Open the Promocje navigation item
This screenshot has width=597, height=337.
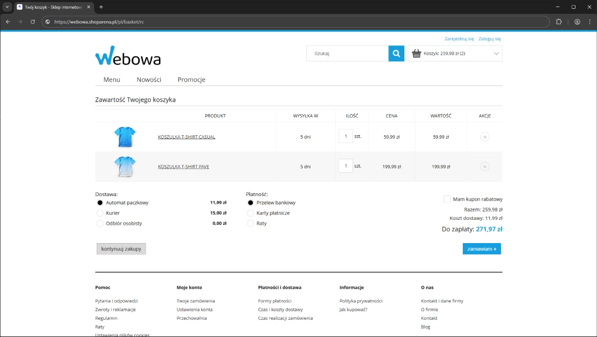click(x=191, y=80)
